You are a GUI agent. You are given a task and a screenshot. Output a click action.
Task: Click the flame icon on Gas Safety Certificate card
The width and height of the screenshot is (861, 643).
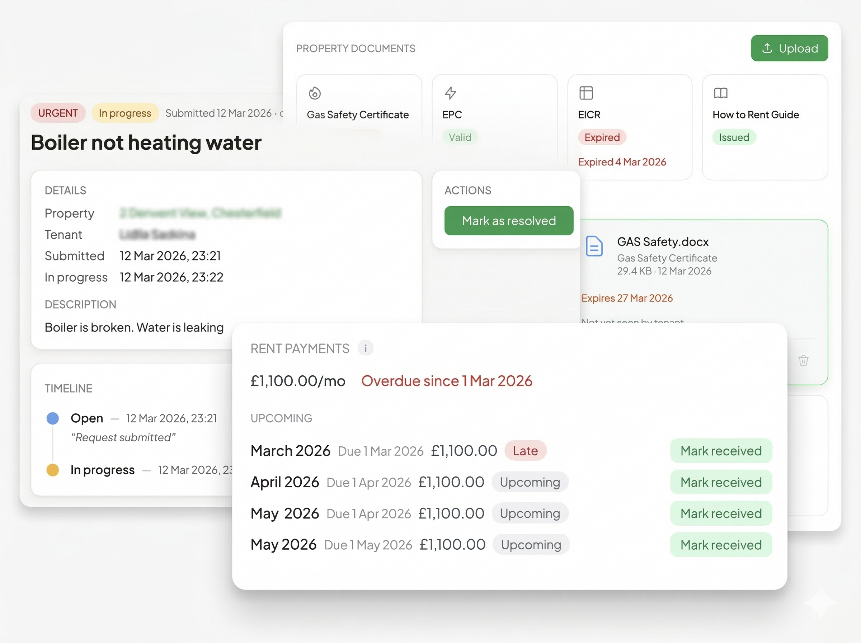point(315,93)
